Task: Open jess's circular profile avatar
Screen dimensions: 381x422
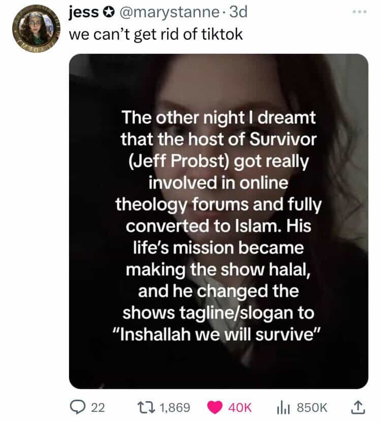Action: coord(36,28)
